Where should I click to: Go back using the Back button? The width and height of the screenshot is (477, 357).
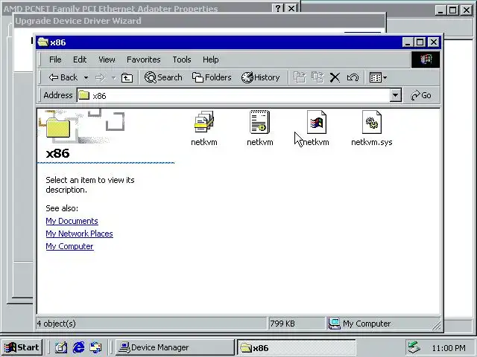pos(63,77)
